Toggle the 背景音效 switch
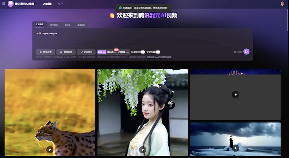Viewport: 289px width, 158px height. [x=158, y=52]
